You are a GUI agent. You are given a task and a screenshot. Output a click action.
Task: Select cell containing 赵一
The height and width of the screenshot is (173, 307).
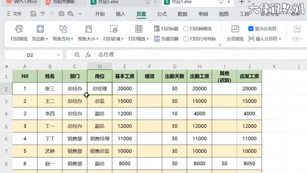click(x=50, y=163)
